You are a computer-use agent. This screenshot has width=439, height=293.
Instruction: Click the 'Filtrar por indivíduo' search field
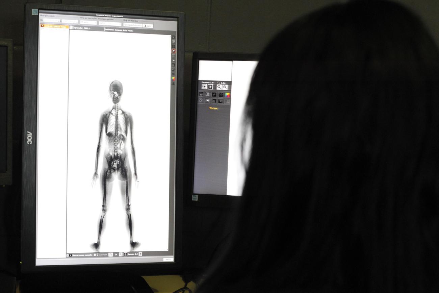(132, 25)
